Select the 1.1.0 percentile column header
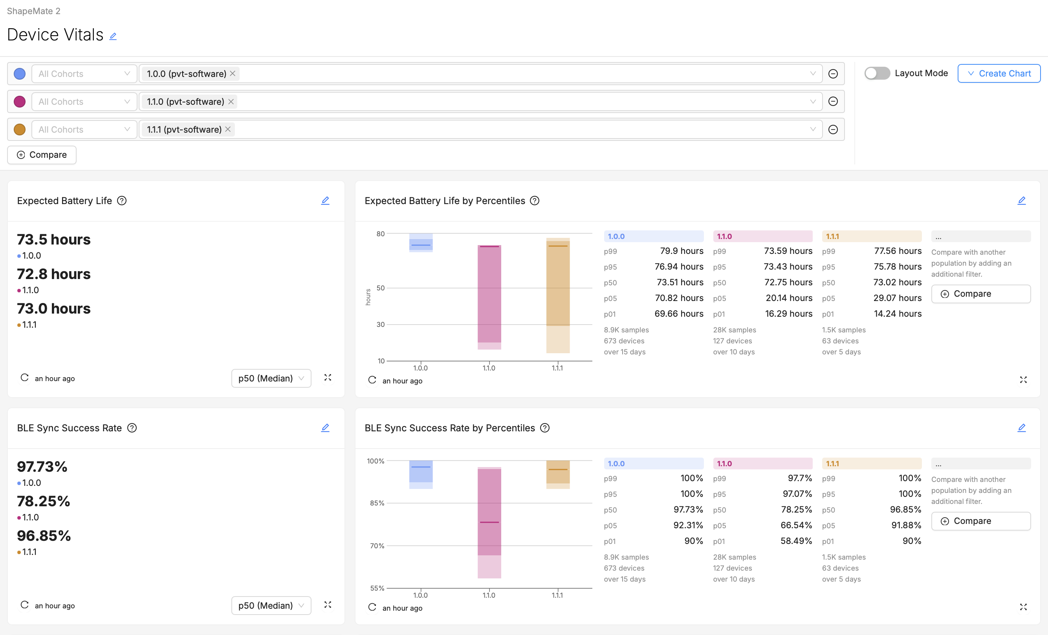This screenshot has height=635, width=1048. [x=762, y=236]
